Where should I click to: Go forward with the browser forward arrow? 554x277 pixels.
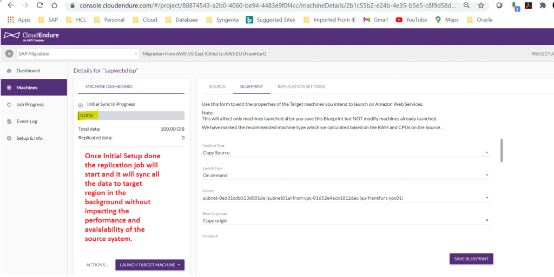pyautogui.click(x=25, y=5)
